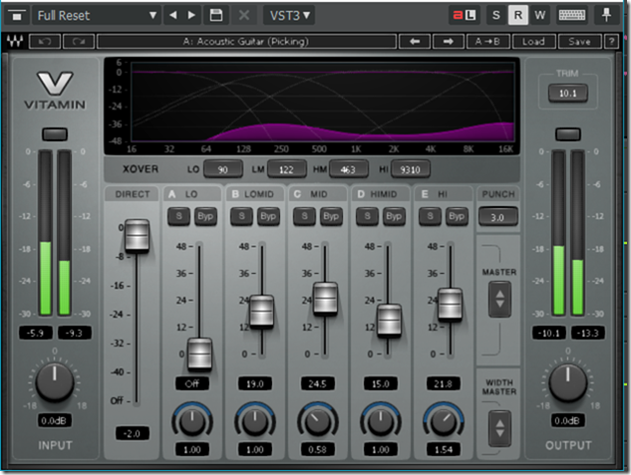Bypass the MID band

[332, 216]
